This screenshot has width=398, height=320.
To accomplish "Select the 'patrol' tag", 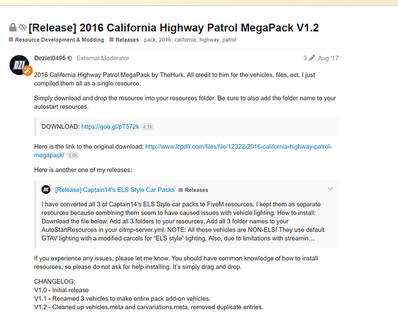I will pyautogui.click(x=229, y=40).
